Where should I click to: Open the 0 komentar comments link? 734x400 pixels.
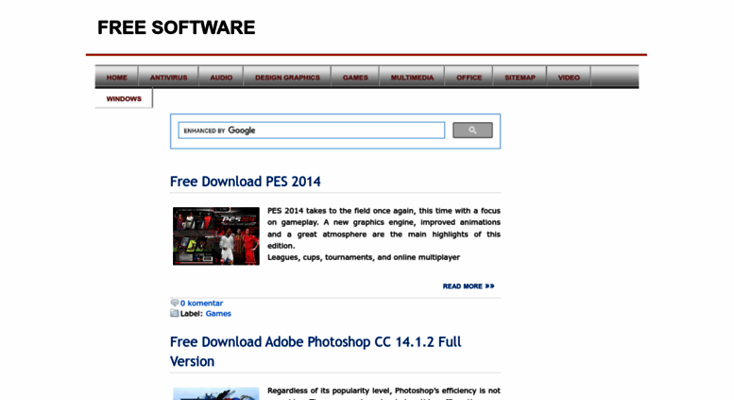[x=202, y=303]
